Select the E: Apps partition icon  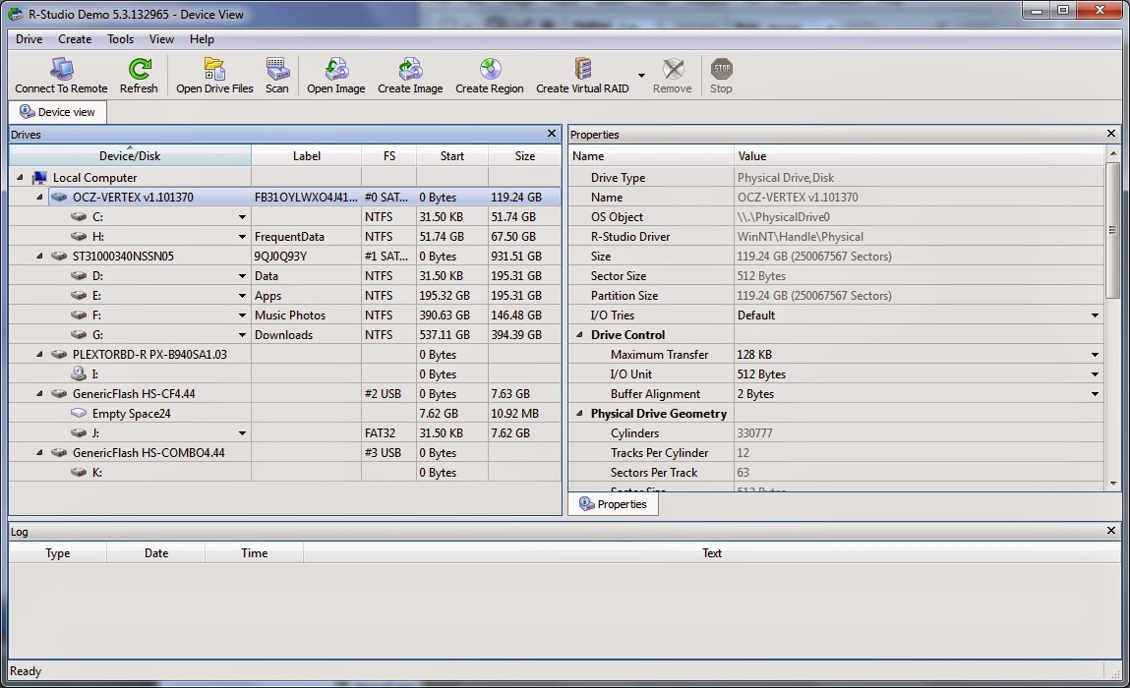[x=80, y=296]
